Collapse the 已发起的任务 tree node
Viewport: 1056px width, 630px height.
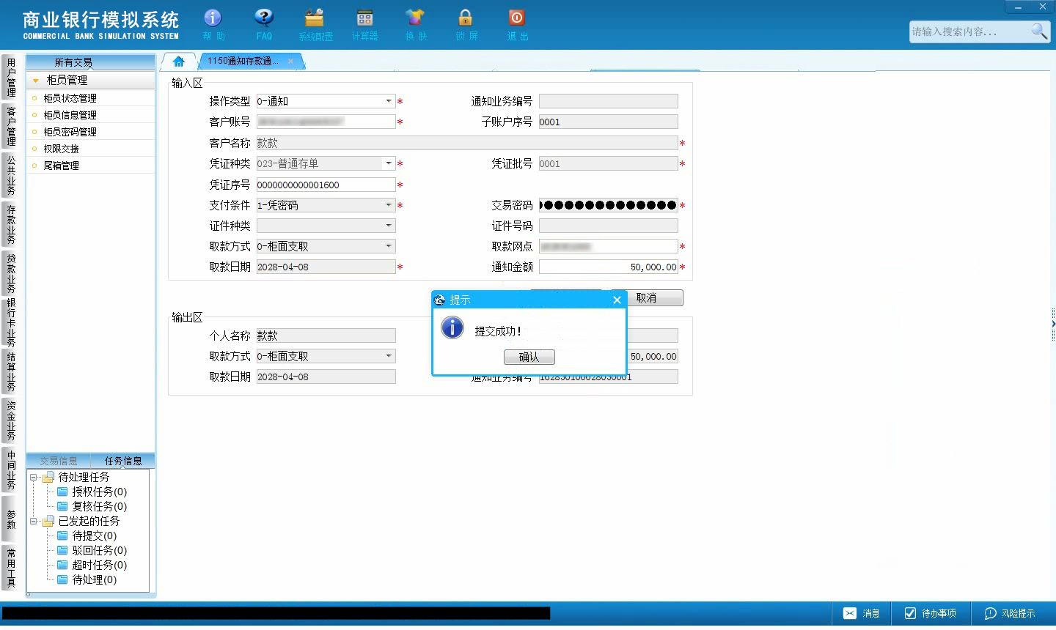pos(33,521)
